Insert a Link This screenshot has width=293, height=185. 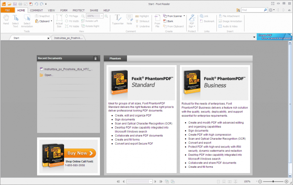(204, 16)
